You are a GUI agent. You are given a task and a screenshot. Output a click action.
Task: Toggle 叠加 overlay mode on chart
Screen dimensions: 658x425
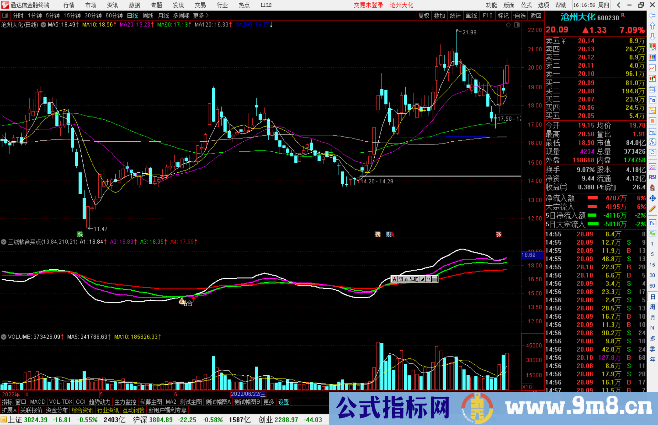(x=440, y=16)
